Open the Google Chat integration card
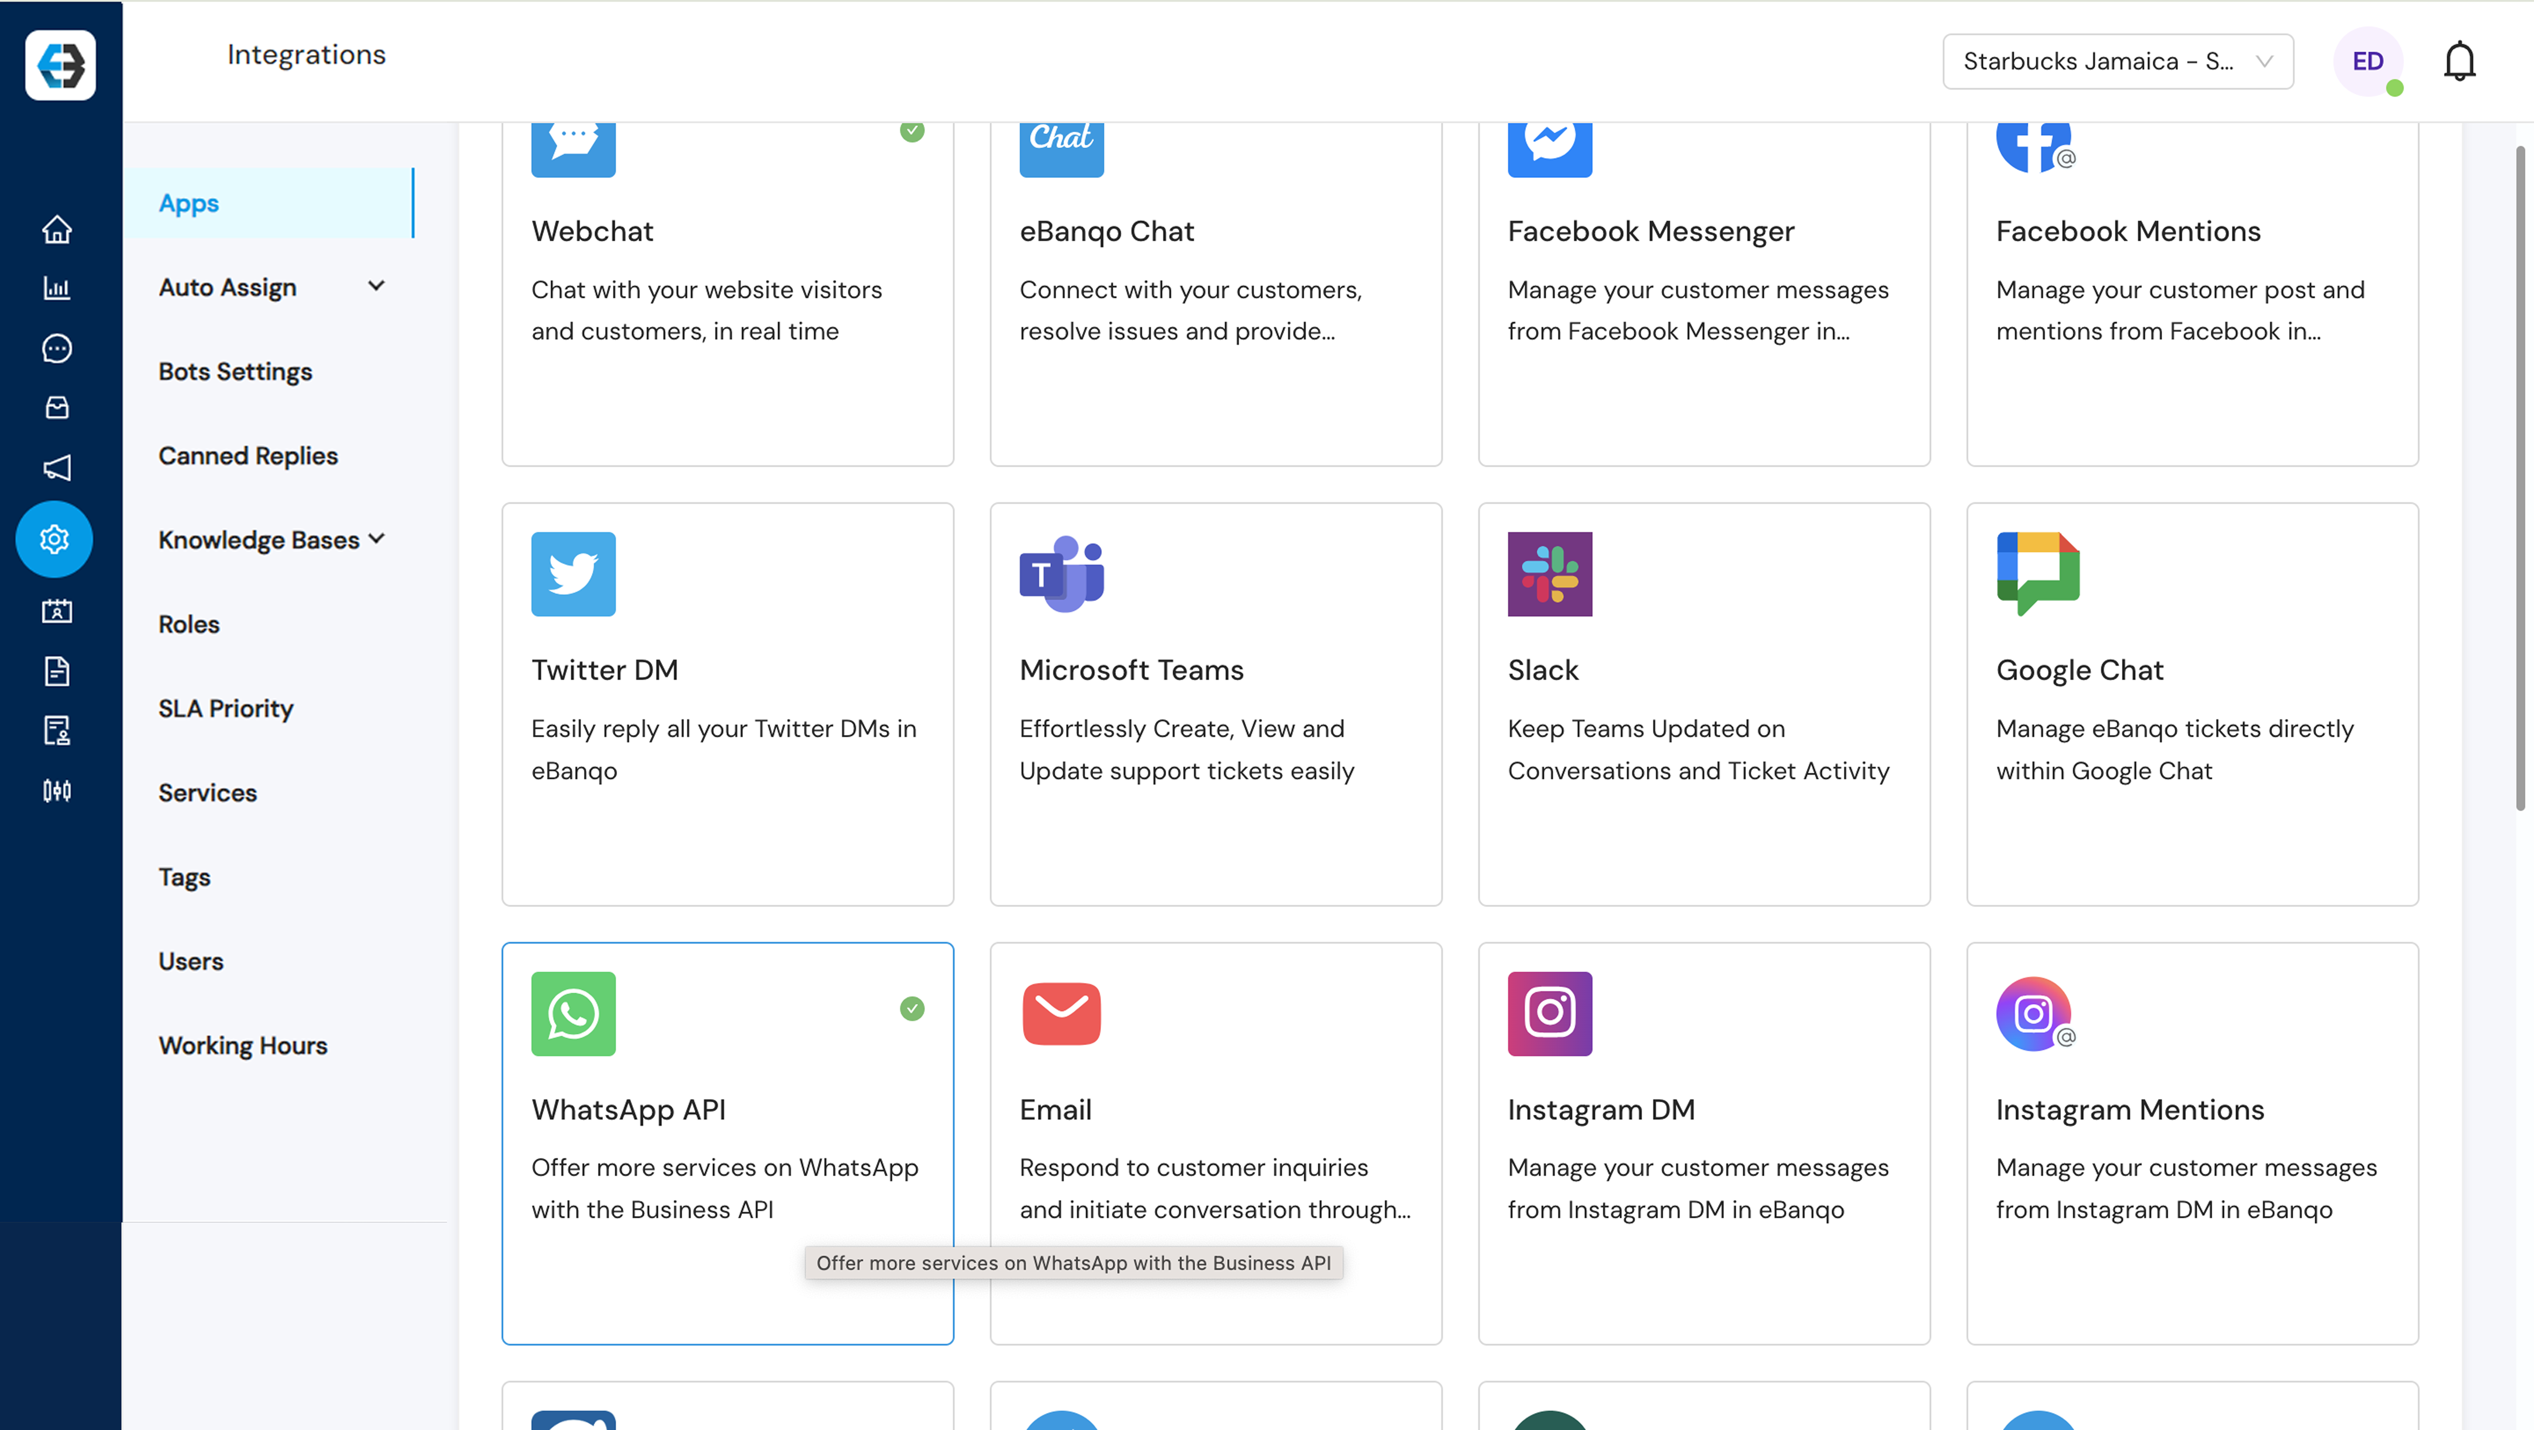The height and width of the screenshot is (1430, 2534). 2191,704
